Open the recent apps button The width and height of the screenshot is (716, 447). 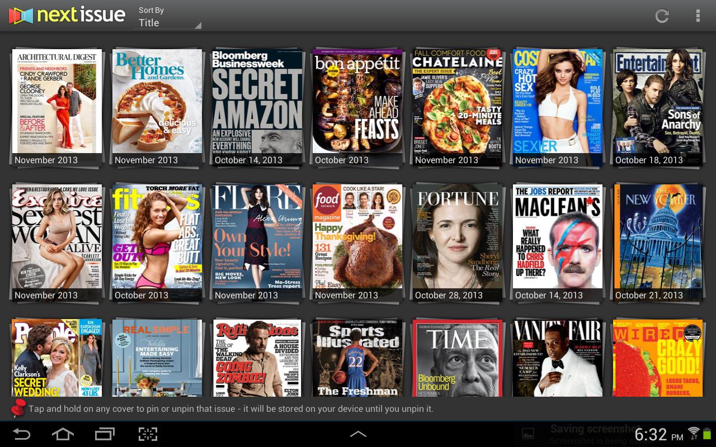pos(105,434)
